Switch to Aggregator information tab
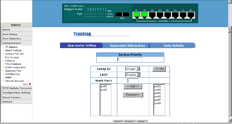This screenshot has width=232, height=124. coord(127,45)
